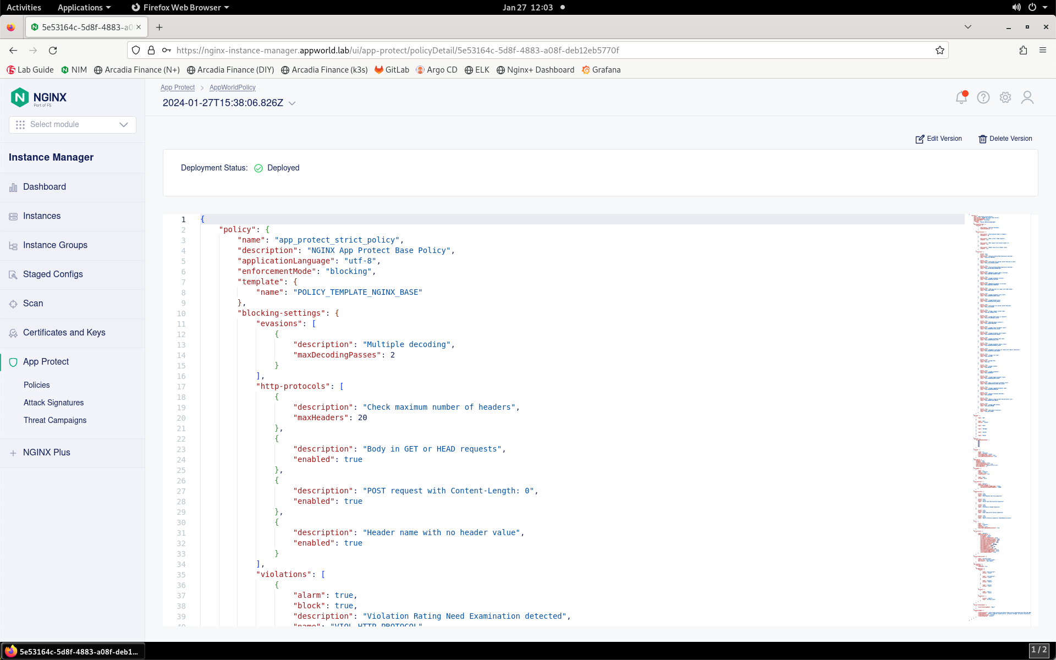The height and width of the screenshot is (660, 1056).
Task: Click the Delete Version trash icon
Action: tap(983, 139)
